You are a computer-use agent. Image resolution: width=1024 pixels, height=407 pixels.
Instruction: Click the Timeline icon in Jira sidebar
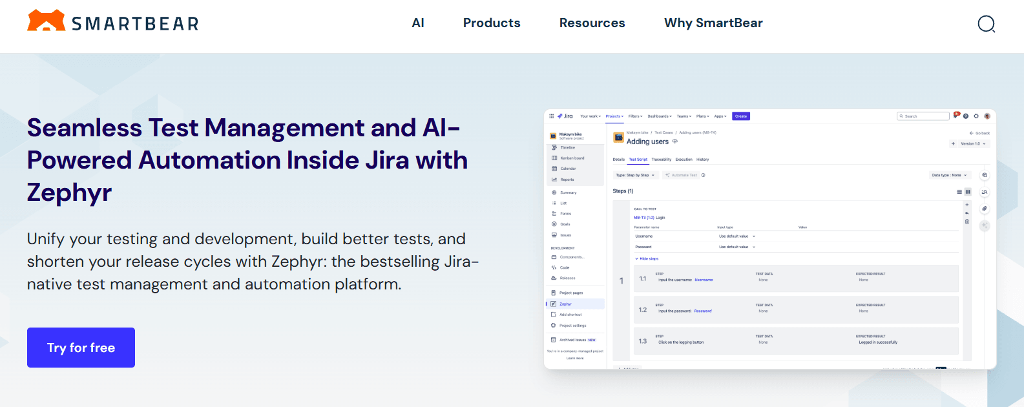coord(554,147)
